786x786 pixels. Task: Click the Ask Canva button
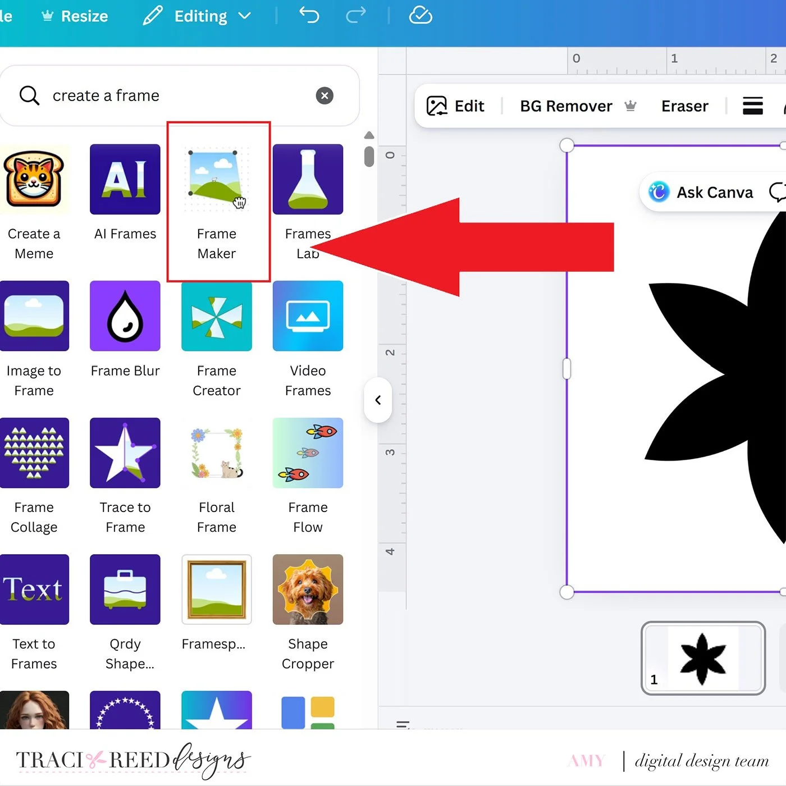(x=701, y=192)
